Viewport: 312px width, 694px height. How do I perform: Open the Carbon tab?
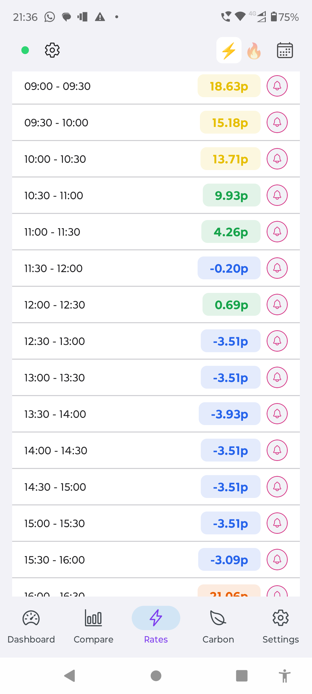point(218,625)
